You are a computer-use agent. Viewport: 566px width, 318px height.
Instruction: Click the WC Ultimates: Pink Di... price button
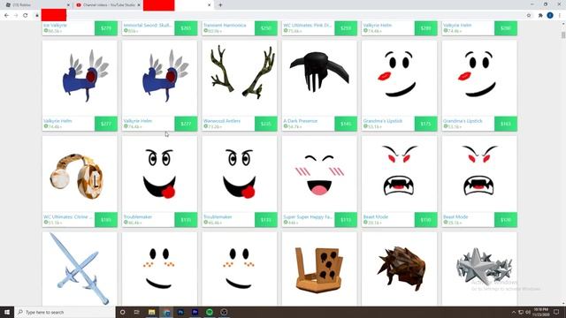click(x=346, y=28)
